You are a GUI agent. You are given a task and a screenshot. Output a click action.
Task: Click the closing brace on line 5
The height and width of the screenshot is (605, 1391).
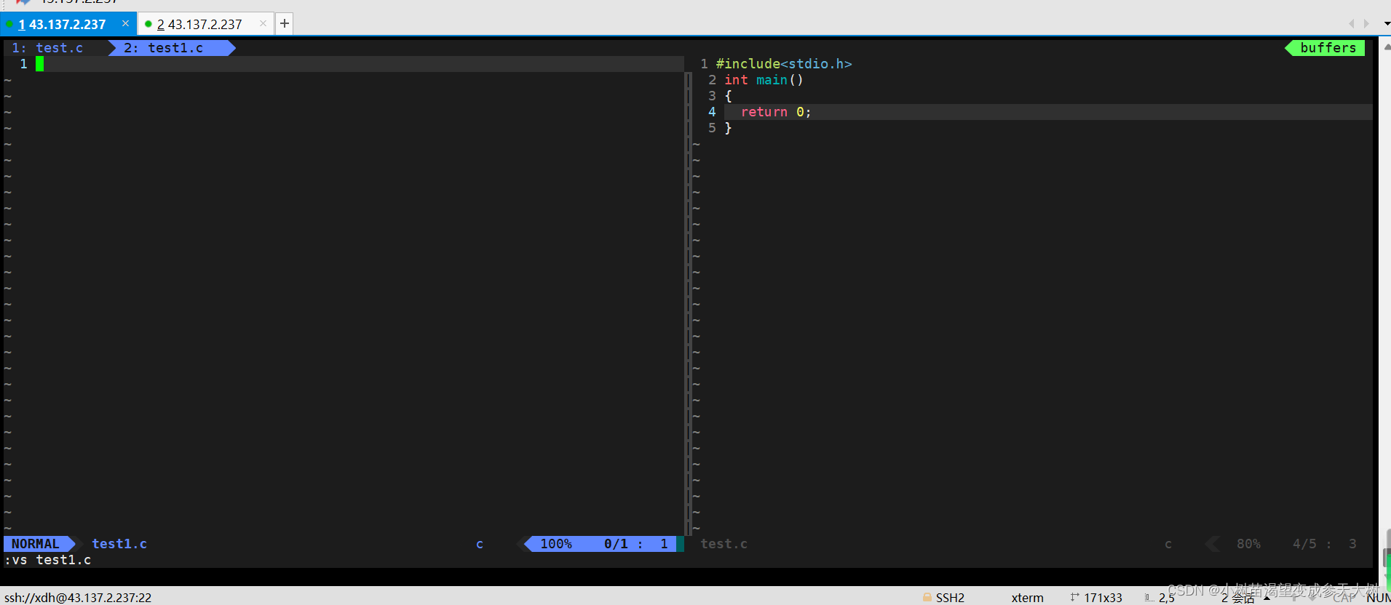[x=728, y=128]
